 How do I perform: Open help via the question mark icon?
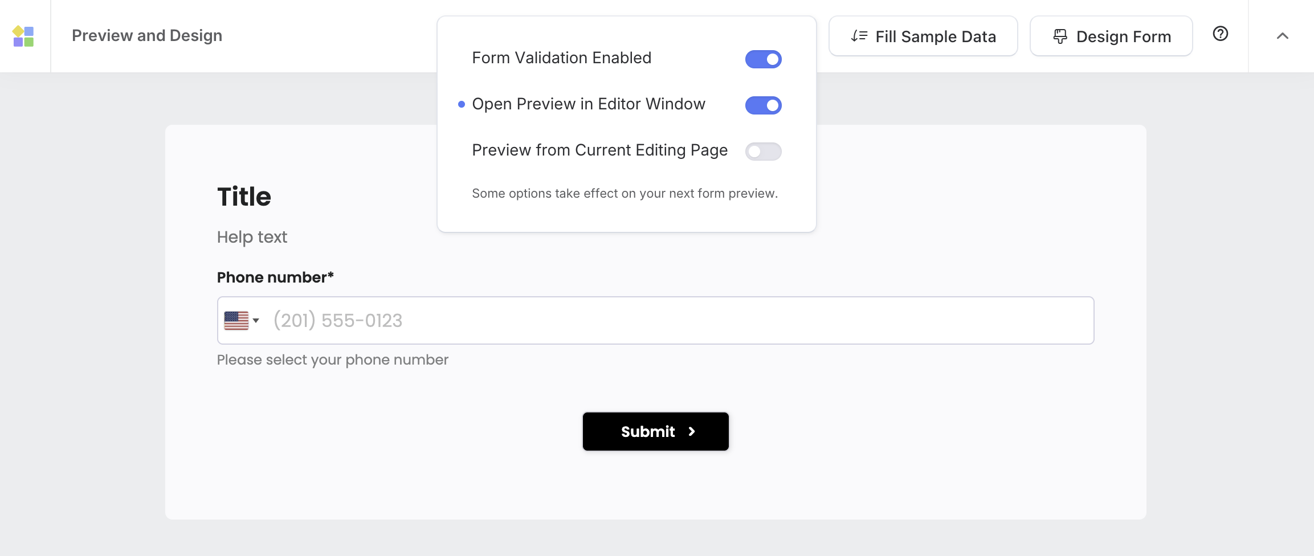coord(1220,34)
